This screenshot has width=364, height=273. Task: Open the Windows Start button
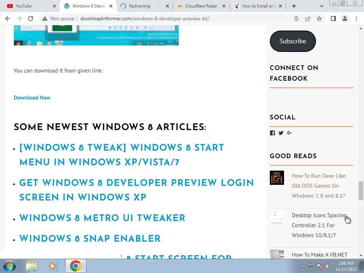click(x=9, y=266)
